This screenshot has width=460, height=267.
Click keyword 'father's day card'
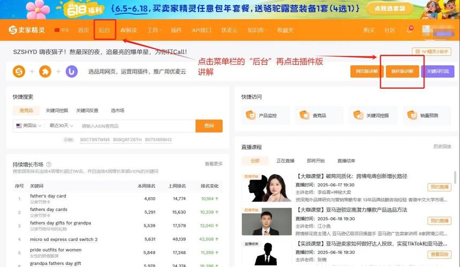pos(48,196)
